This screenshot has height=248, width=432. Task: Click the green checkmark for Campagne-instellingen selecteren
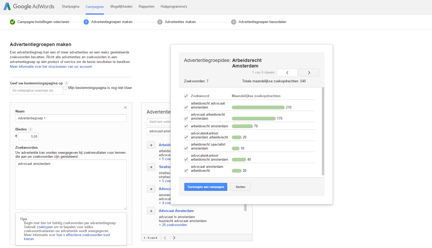pyautogui.click(x=12, y=22)
